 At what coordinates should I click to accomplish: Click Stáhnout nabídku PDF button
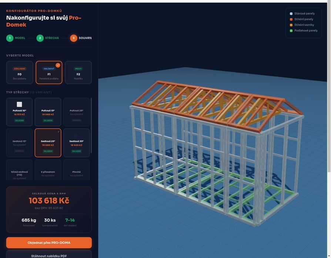pyautogui.click(x=49, y=255)
